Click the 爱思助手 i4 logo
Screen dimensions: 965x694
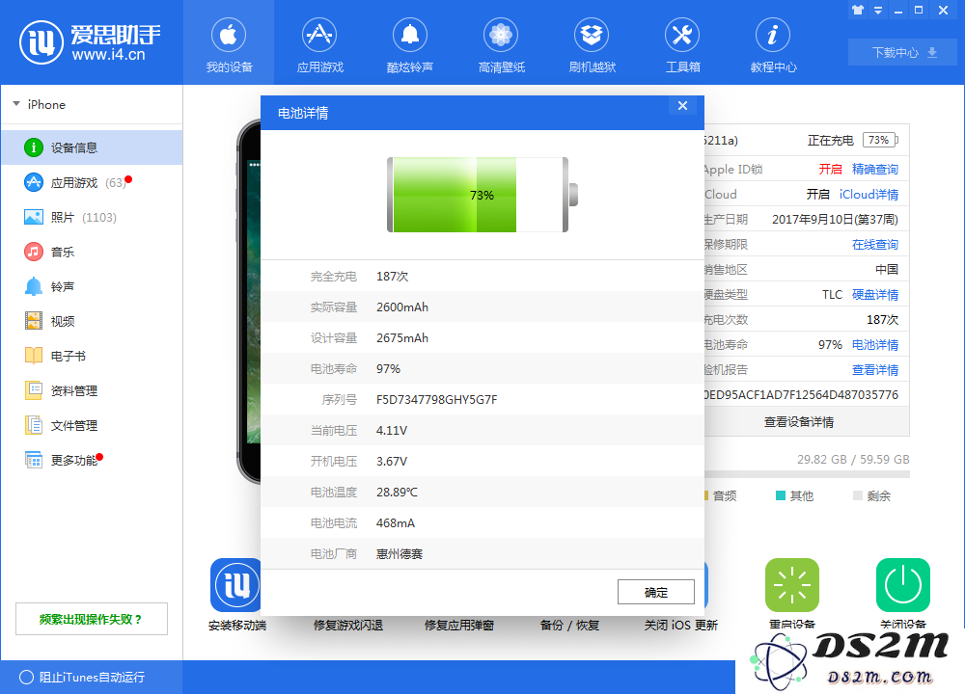click(x=90, y=42)
